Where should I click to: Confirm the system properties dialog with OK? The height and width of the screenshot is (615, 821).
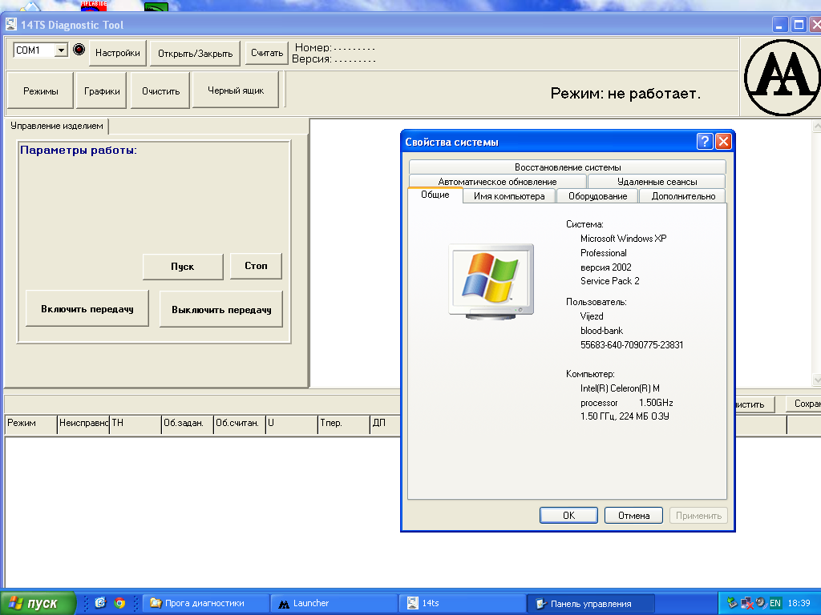click(x=568, y=515)
